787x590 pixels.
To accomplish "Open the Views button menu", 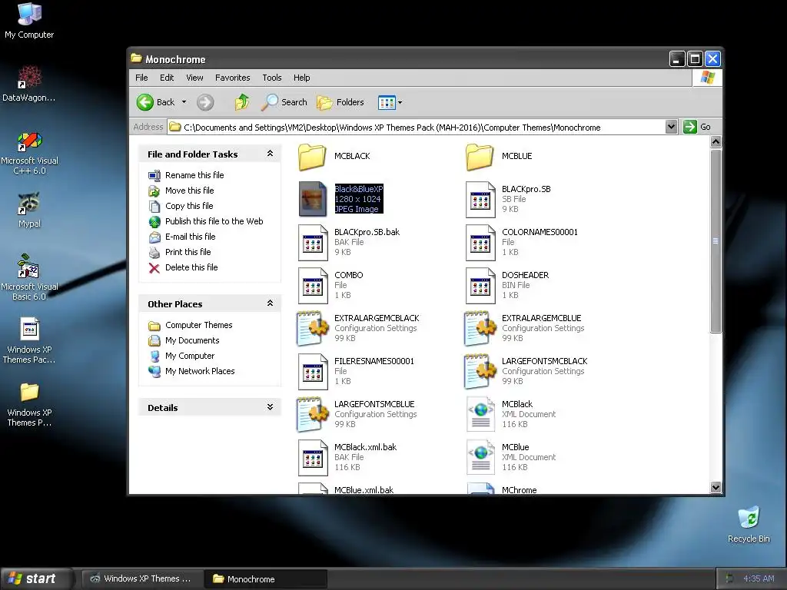I will click(390, 102).
